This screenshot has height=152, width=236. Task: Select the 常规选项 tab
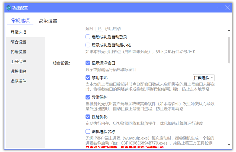[20, 21]
